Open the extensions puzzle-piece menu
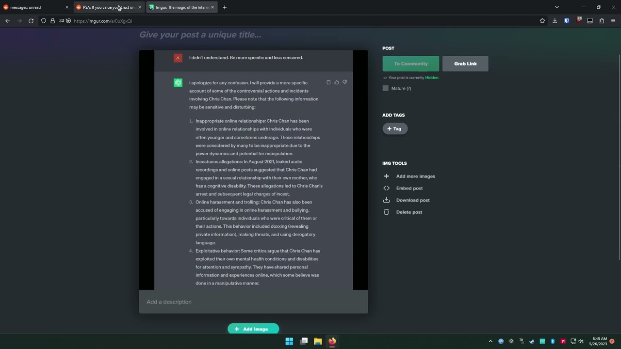The width and height of the screenshot is (621, 349). coord(602,21)
